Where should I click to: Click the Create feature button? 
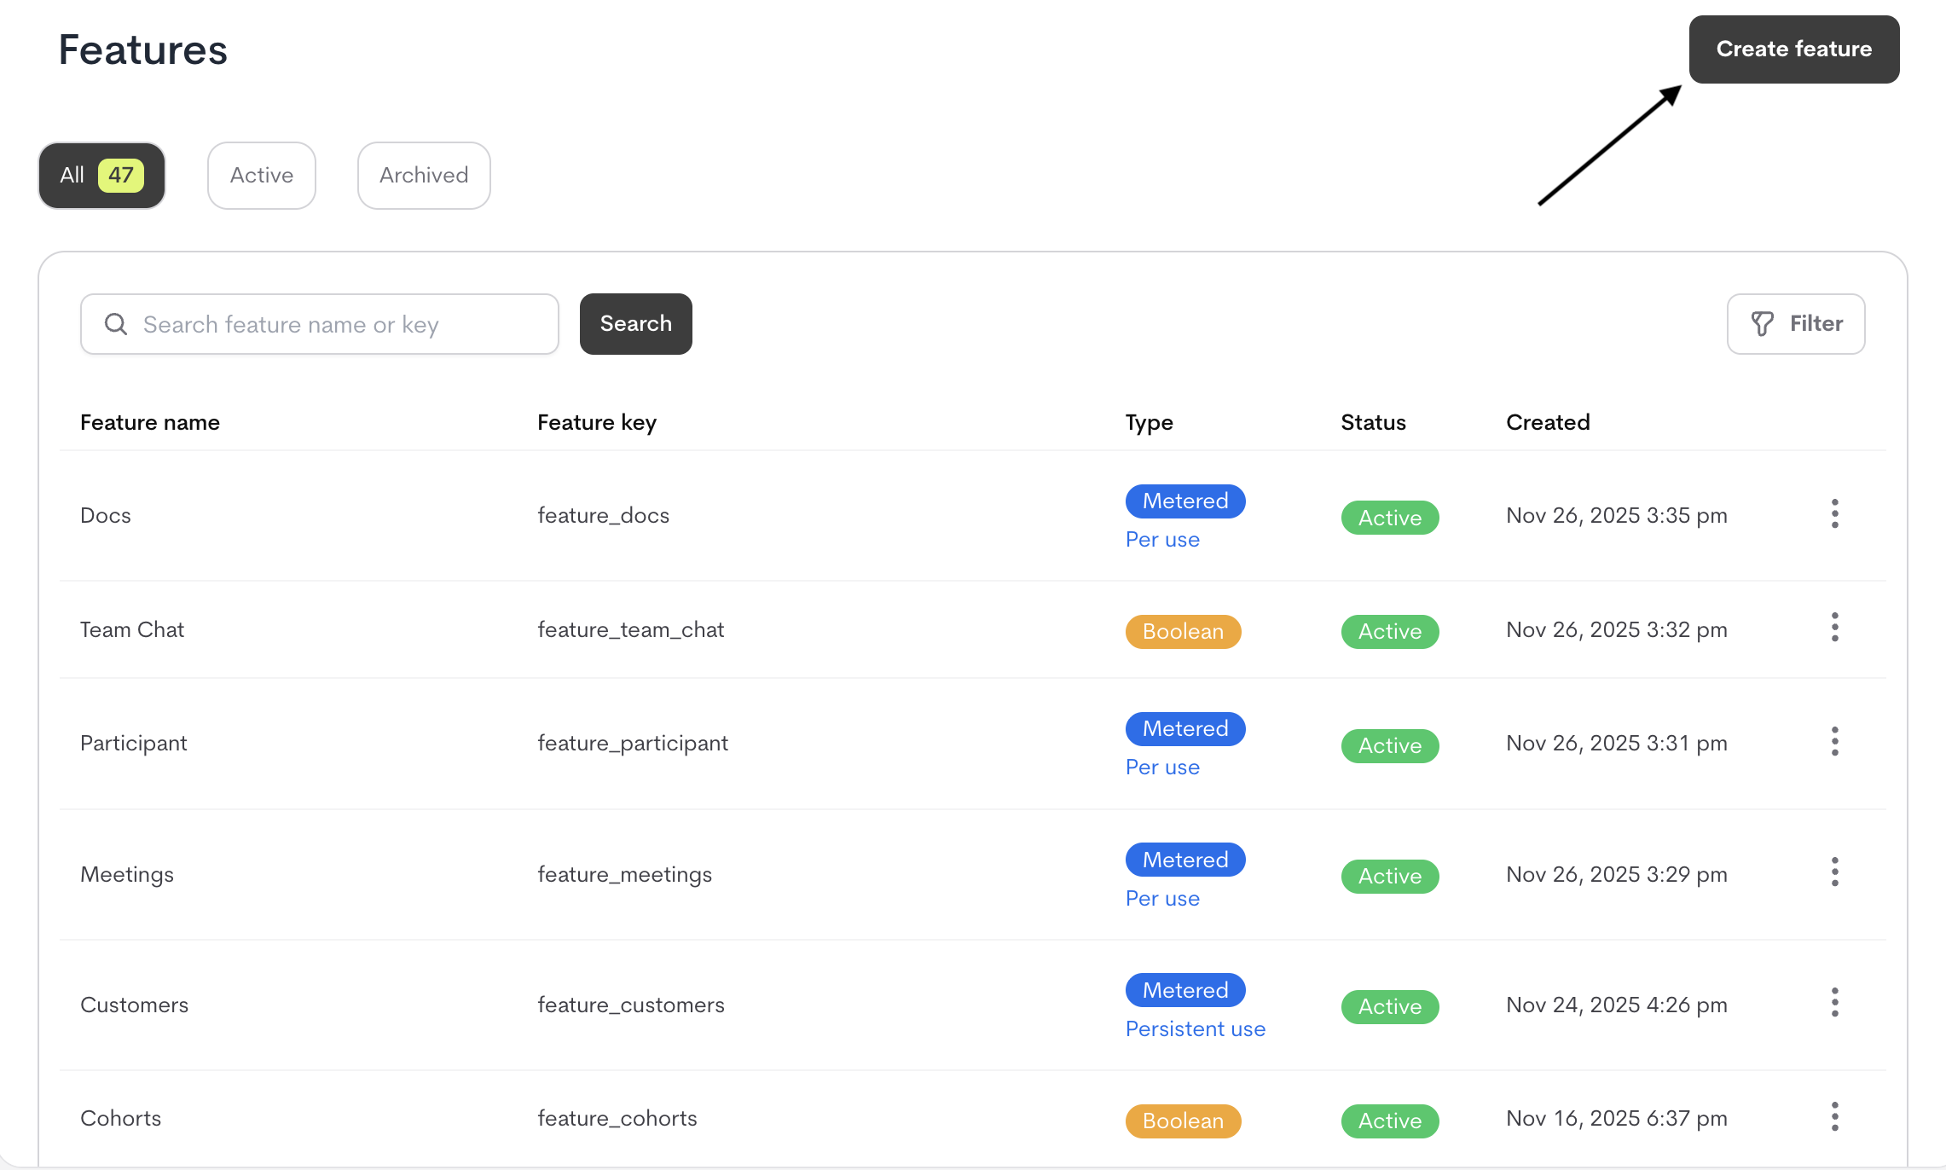point(1793,49)
